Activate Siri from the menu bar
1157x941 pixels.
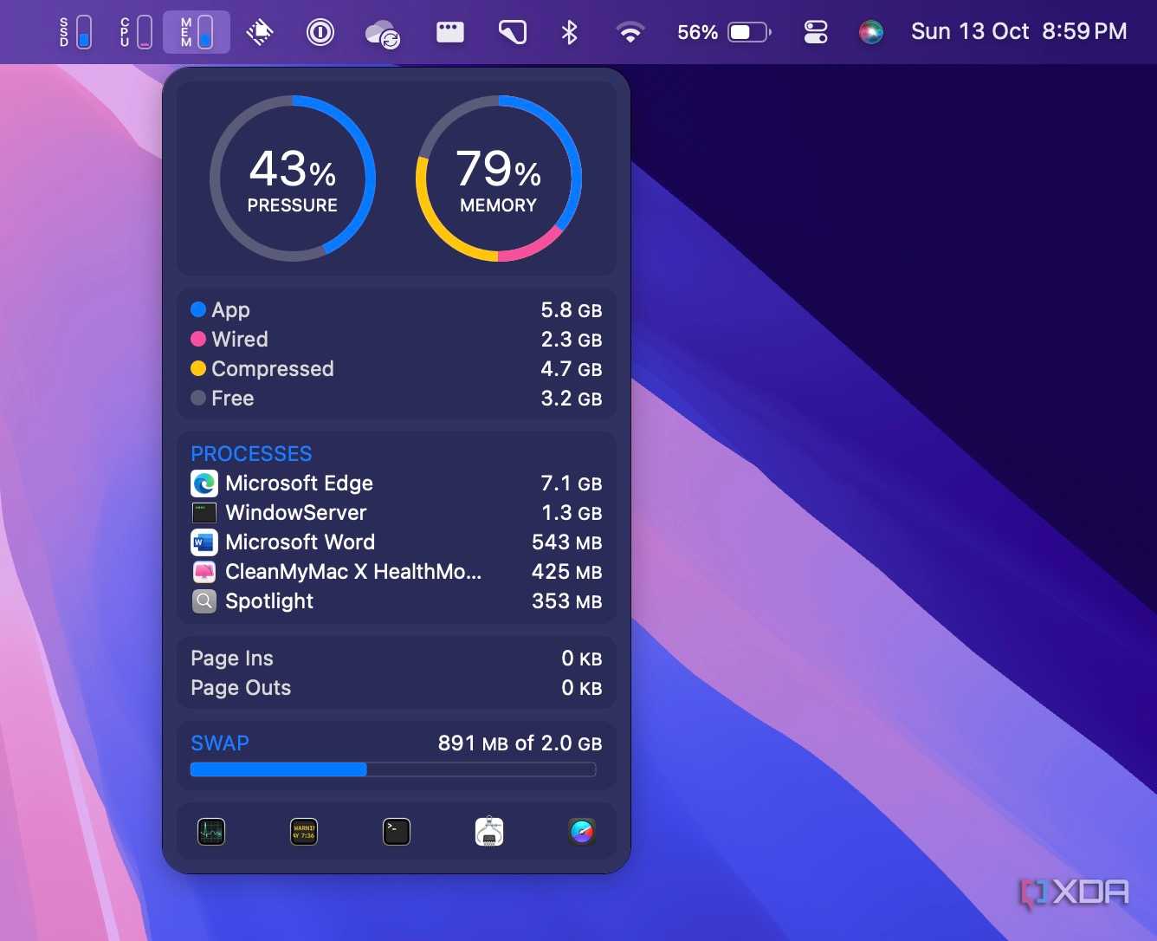(x=871, y=33)
